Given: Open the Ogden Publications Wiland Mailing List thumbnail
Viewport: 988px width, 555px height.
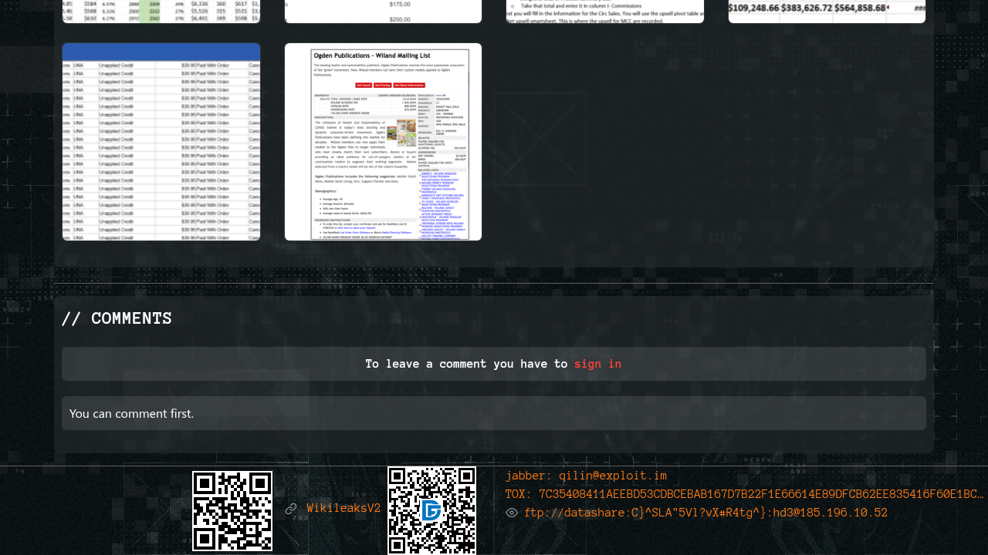Looking at the screenshot, I should click(383, 142).
